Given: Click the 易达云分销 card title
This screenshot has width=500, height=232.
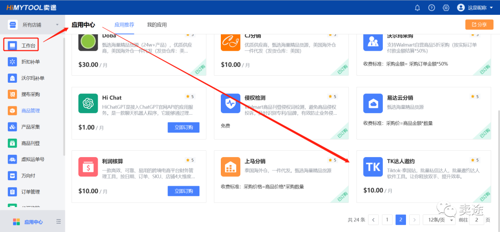Looking at the screenshot, I should 400,98.
